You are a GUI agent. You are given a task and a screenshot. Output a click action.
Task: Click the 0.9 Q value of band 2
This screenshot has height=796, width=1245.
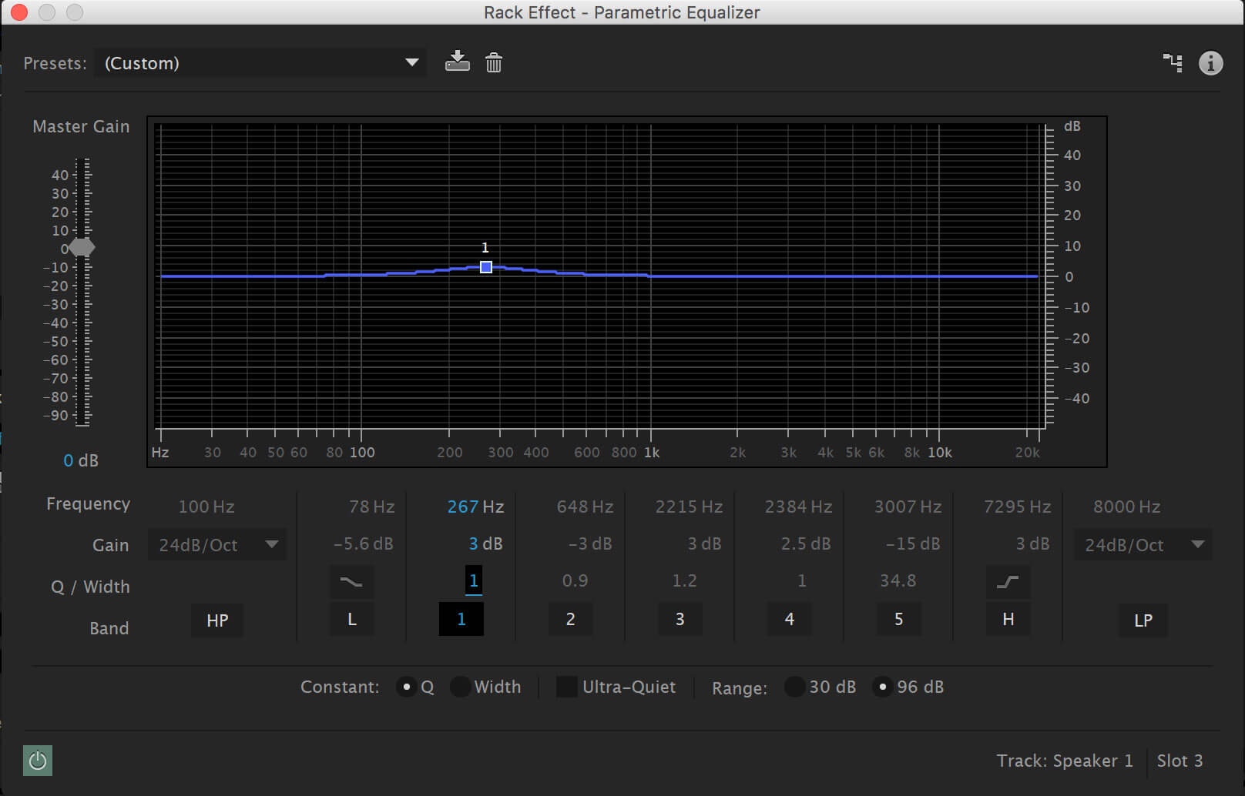575,580
